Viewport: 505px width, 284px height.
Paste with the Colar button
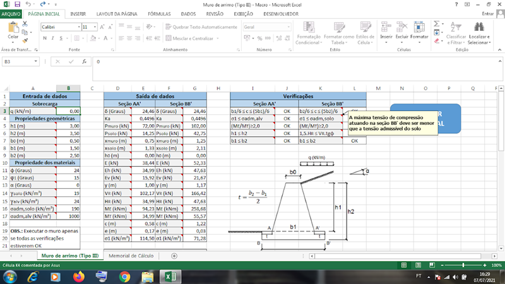13,31
